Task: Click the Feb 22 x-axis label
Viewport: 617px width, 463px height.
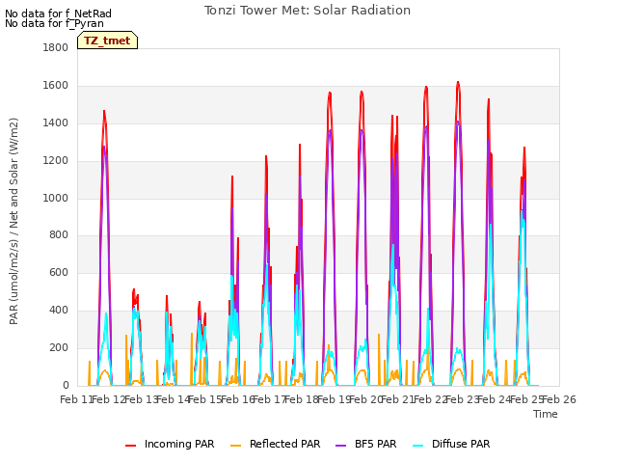Action: pyautogui.click(x=430, y=399)
